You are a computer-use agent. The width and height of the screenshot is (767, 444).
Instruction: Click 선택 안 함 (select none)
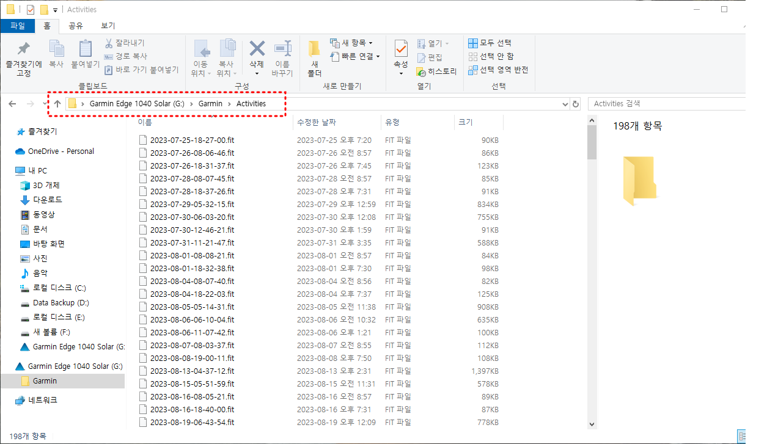click(491, 56)
